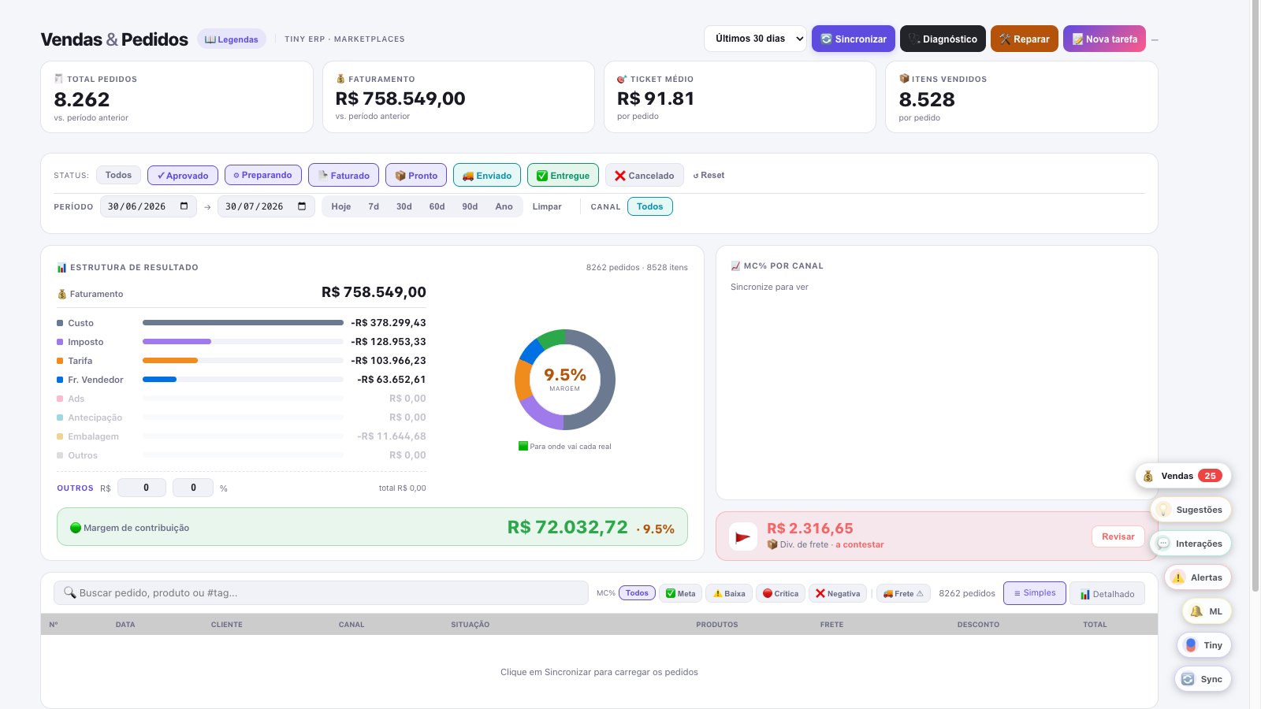The width and height of the screenshot is (1261, 709).
Task: Select the Todos canal filter
Action: [650, 206]
